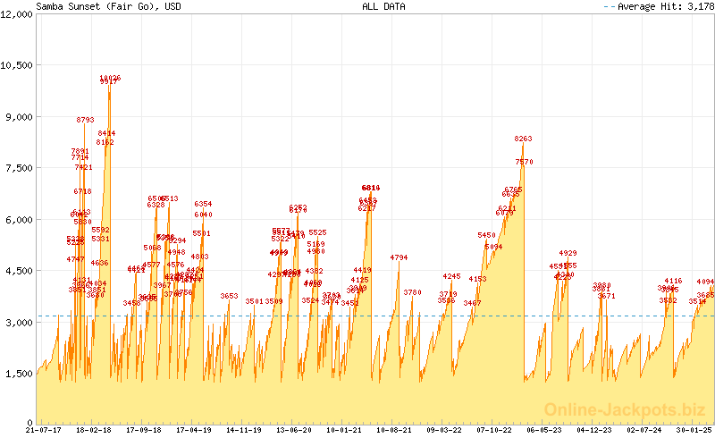Select the ALL DATA header label

(383, 6)
